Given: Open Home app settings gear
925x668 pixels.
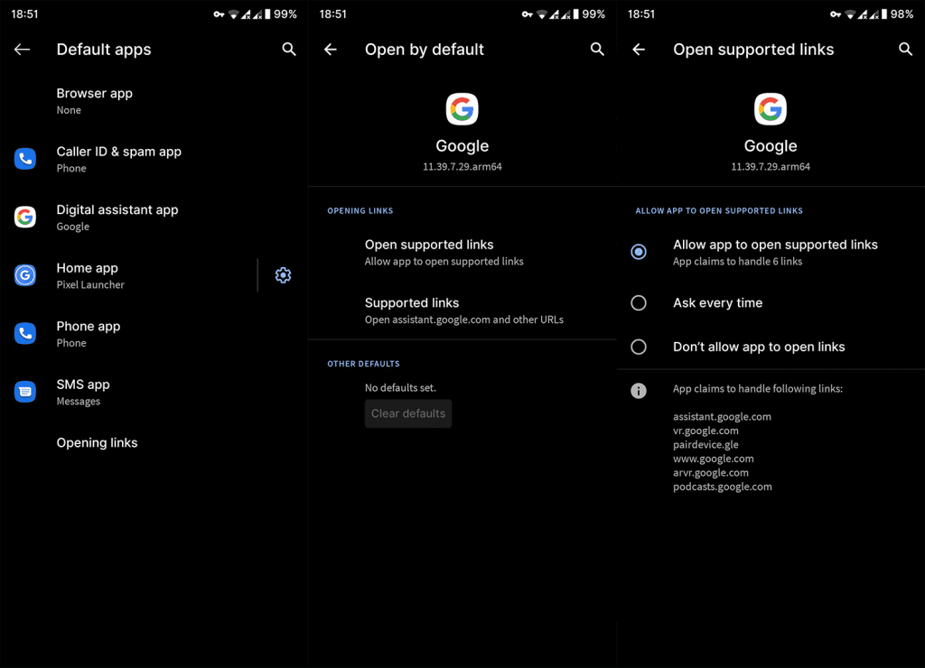Looking at the screenshot, I should [283, 275].
